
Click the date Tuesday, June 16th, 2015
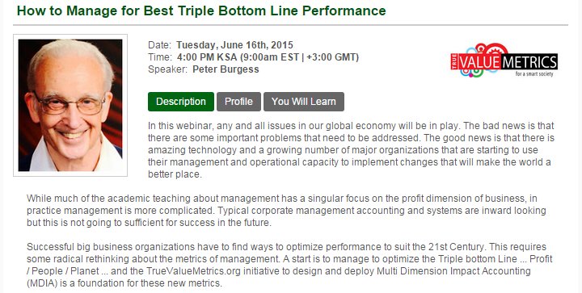click(x=234, y=45)
